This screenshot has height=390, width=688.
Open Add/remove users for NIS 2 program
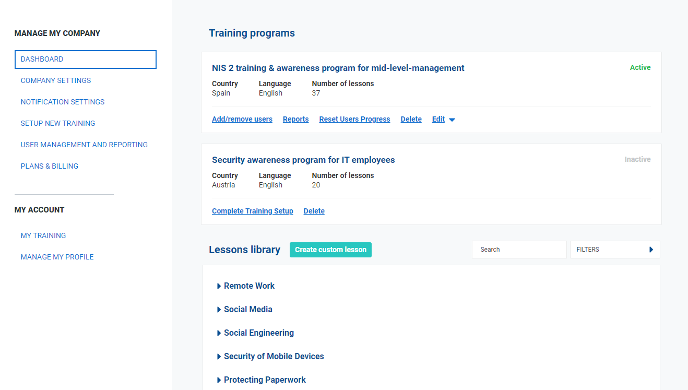point(242,119)
